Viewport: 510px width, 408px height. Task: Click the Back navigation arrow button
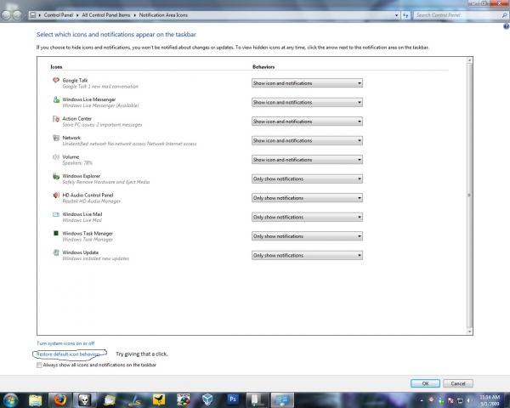tap(6, 15)
